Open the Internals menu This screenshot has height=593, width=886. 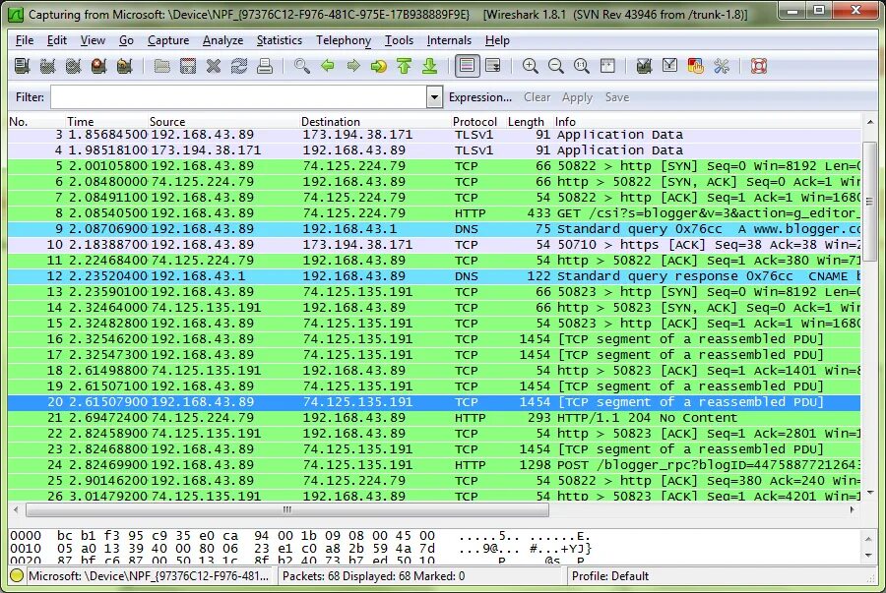[x=449, y=40]
